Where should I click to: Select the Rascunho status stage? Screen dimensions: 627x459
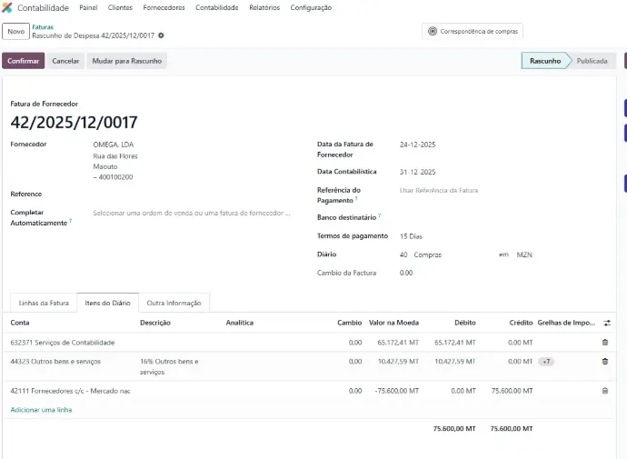[x=544, y=61]
